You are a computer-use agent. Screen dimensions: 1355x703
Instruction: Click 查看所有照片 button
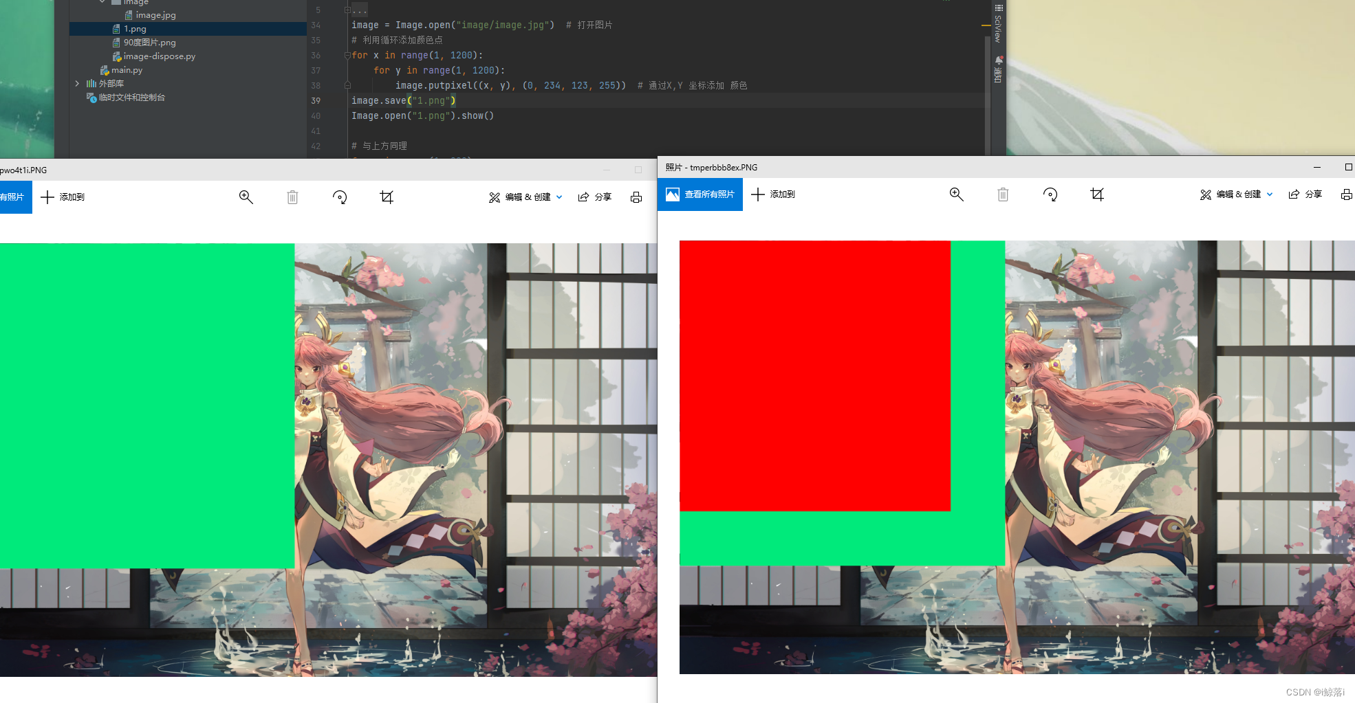(x=700, y=194)
